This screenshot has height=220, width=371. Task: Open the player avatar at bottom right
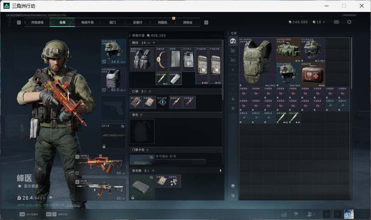[x=349, y=214]
